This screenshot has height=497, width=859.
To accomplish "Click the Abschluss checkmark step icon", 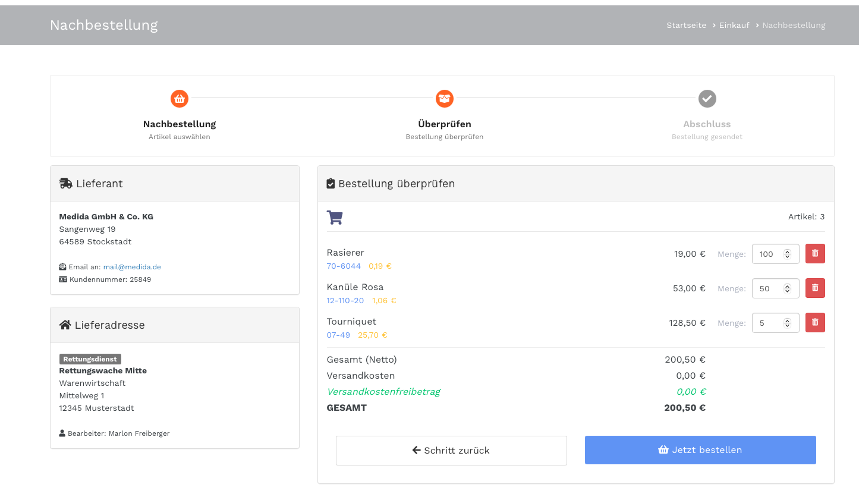I will click(707, 99).
